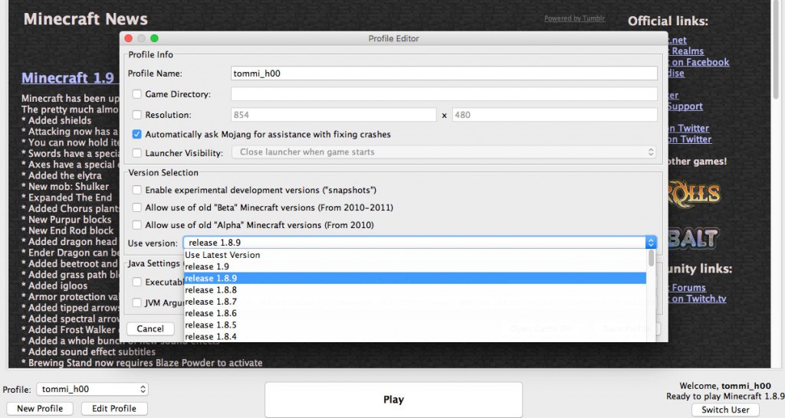Toggle the Resolution checkbox

(137, 115)
